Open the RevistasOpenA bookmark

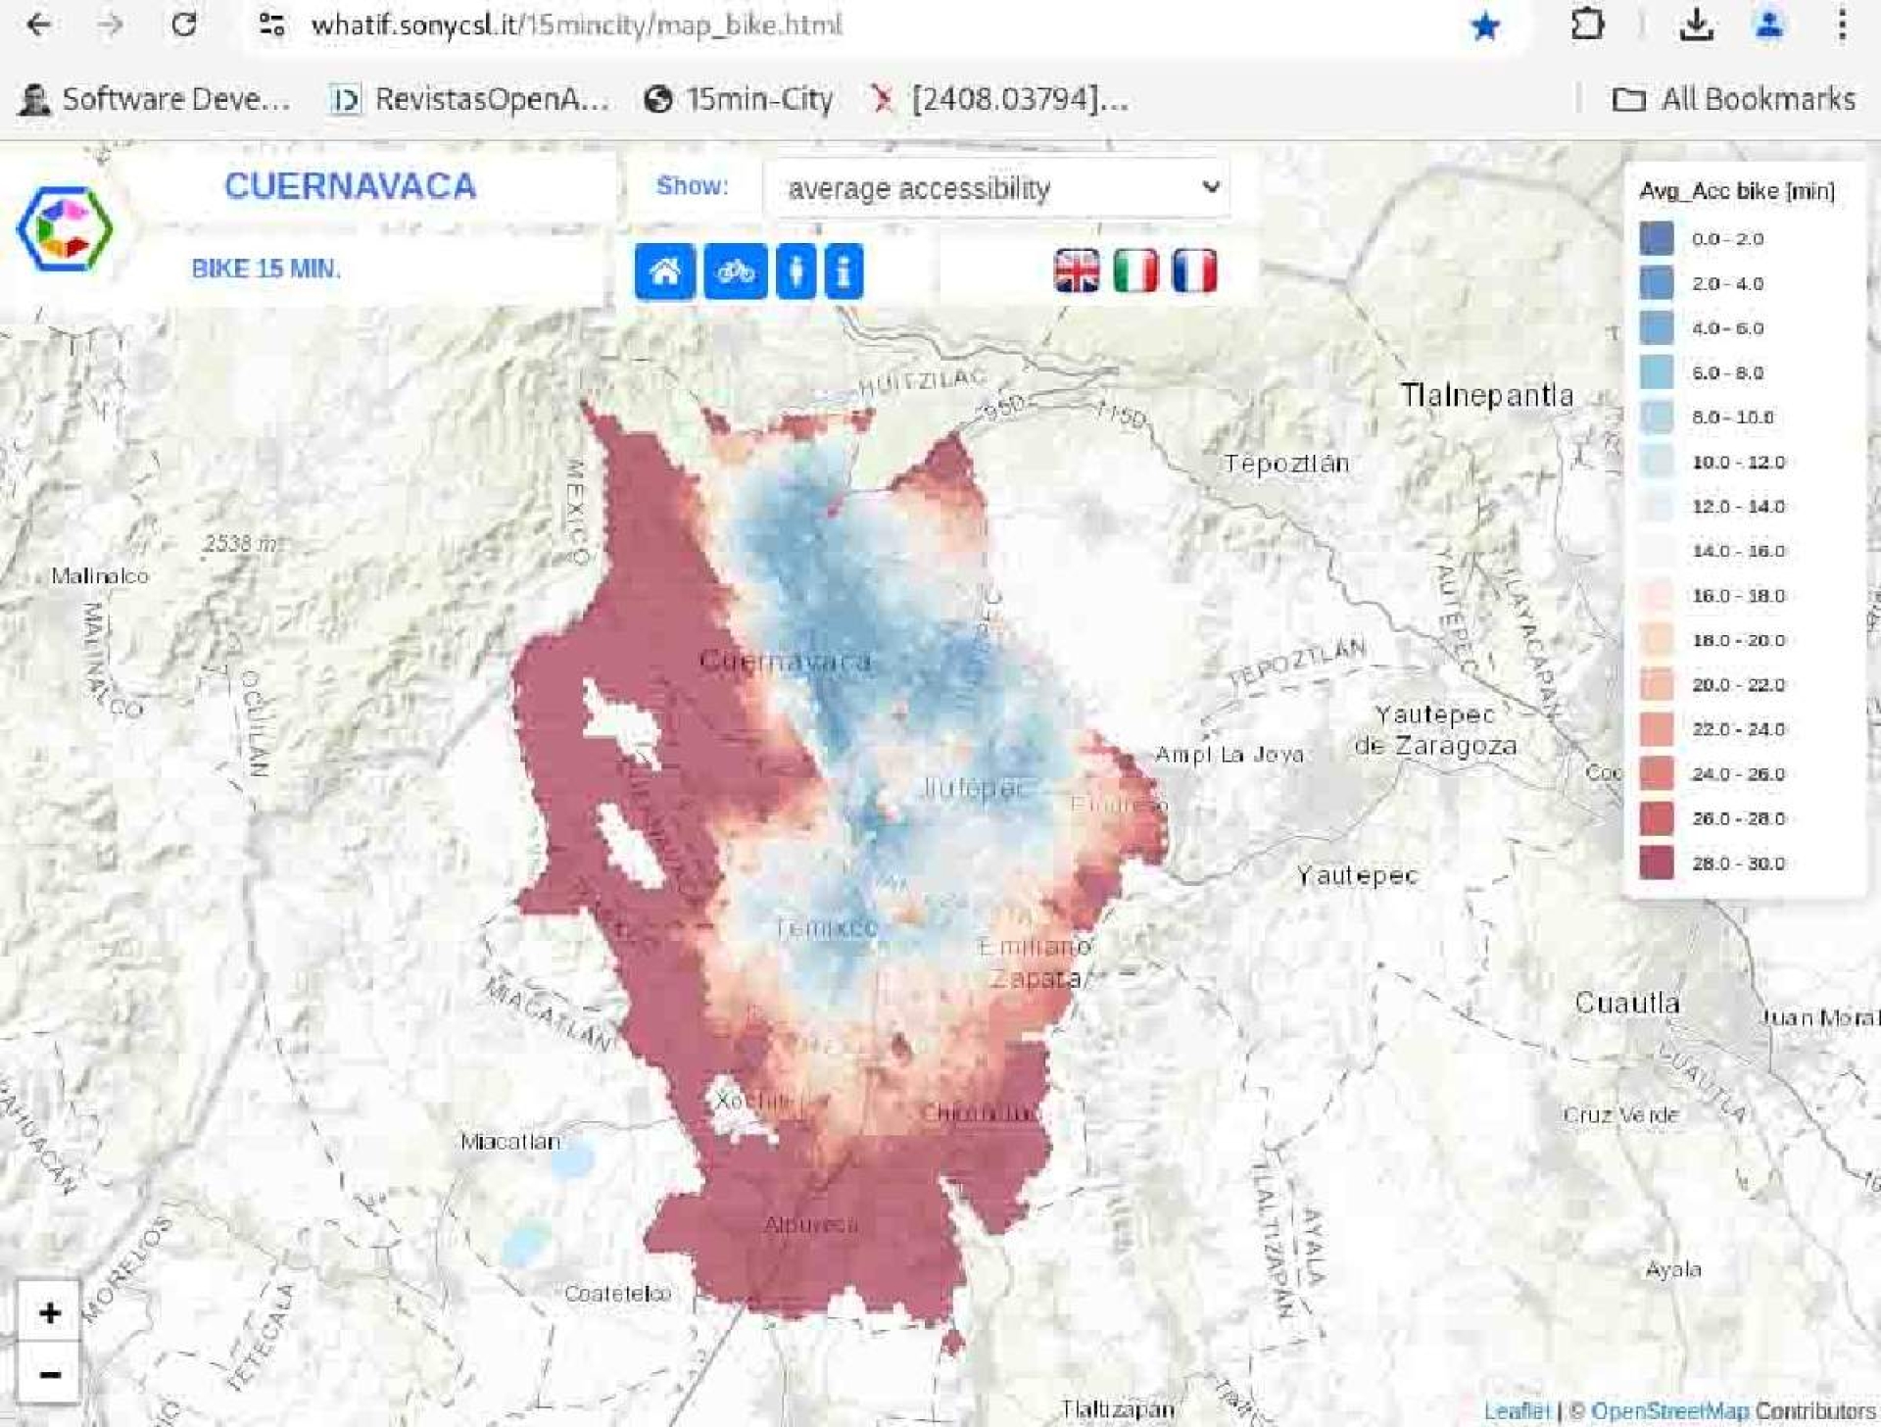(470, 99)
